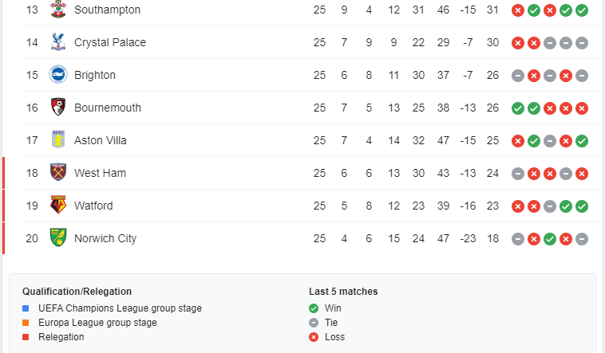Open the Crystal Palace team link
This screenshot has width=605, height=353.
click(x=110, y=42)
